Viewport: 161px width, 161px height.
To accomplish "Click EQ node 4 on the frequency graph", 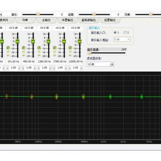I will click(x=84, y=97).
